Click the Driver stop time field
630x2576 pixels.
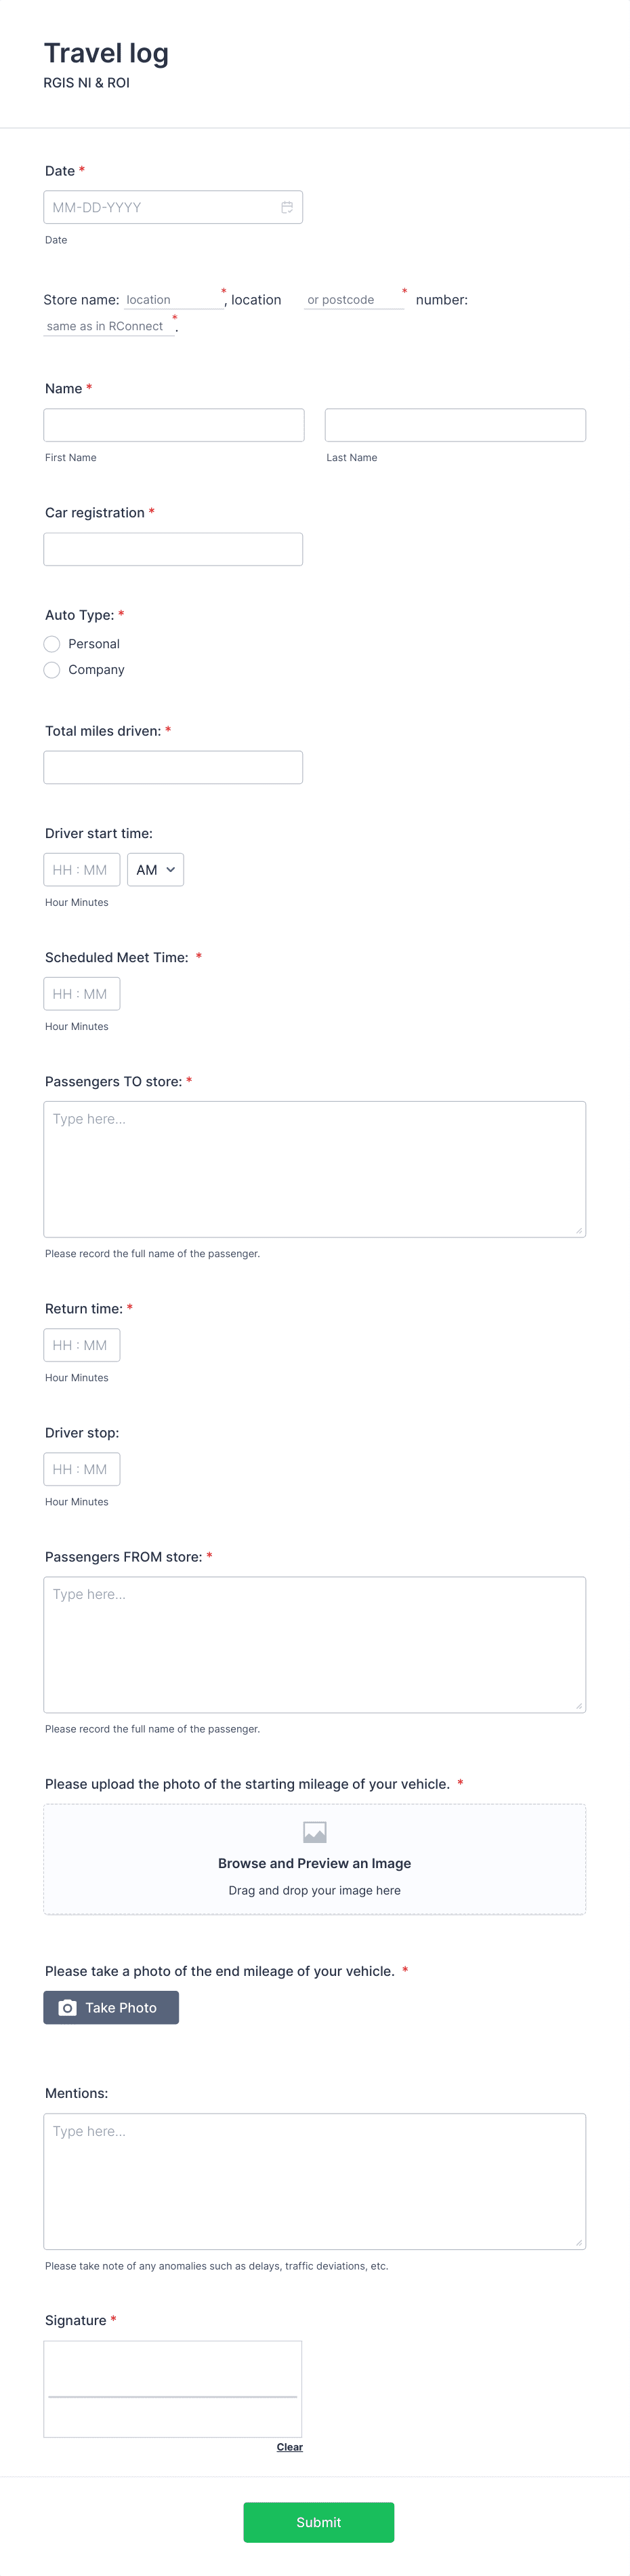[82, 1469]
